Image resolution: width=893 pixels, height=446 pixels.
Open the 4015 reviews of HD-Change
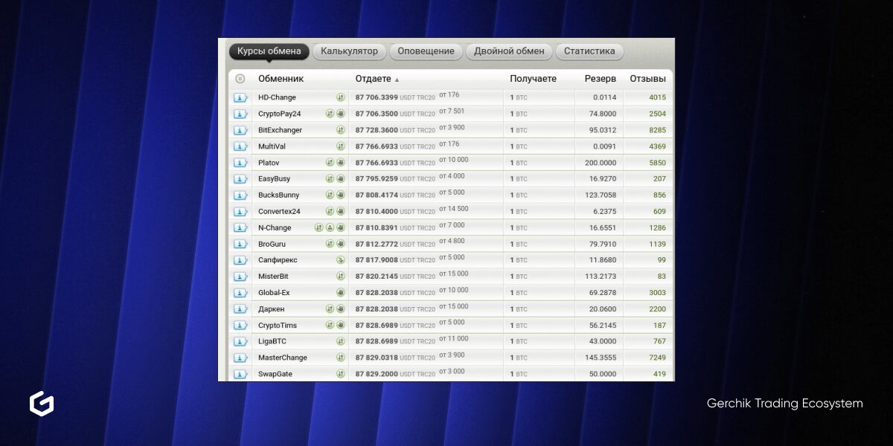[x=657, y=97]
